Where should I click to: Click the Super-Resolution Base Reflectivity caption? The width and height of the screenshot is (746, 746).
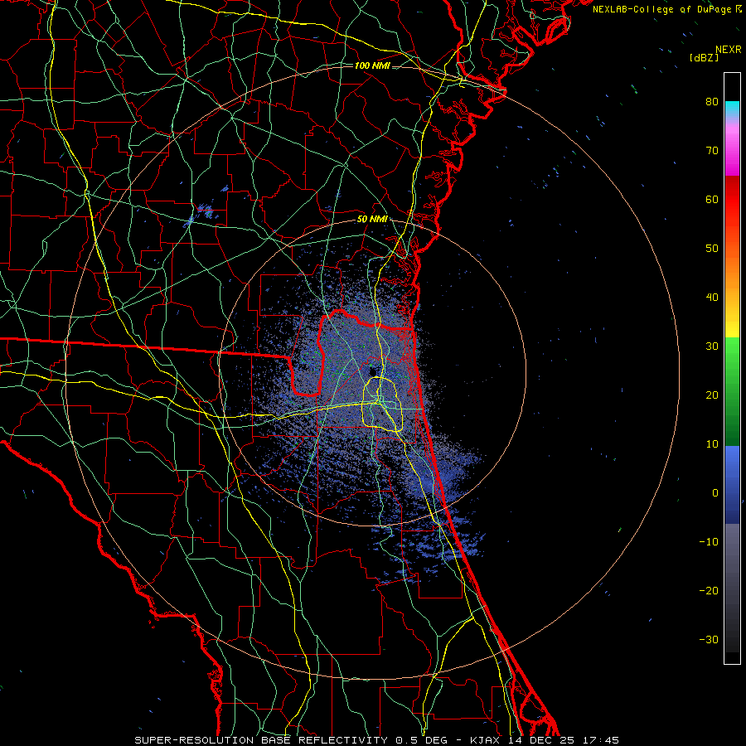click(376, 740)
